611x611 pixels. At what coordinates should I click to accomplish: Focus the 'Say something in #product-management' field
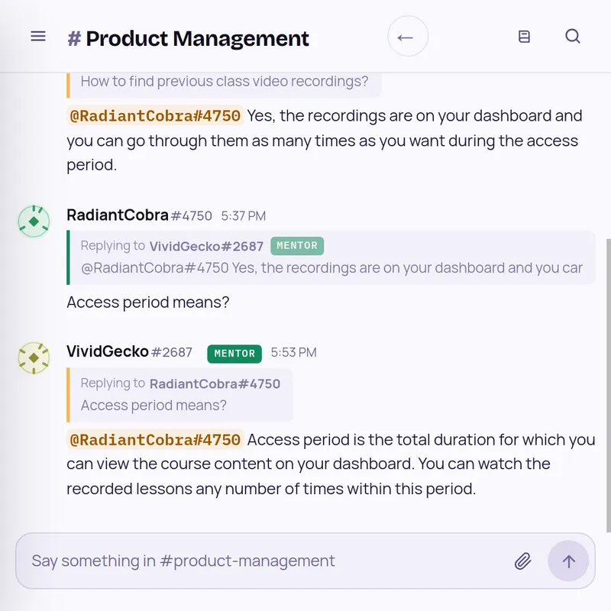305,561
